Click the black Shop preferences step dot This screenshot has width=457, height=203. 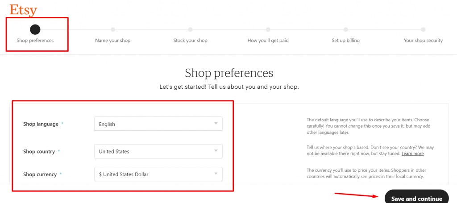click(35, 29)
